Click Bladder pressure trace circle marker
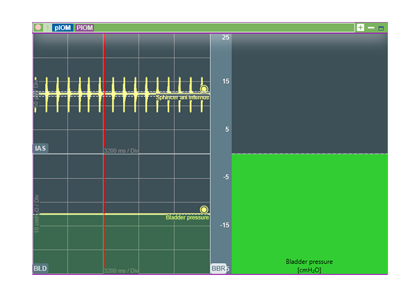Viewport: 420px width, 297px height. (x=204, y=209)
